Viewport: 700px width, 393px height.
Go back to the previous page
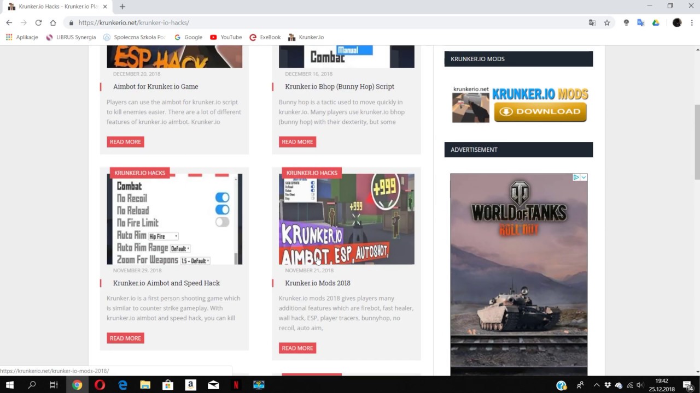click(x=9, y=23)
